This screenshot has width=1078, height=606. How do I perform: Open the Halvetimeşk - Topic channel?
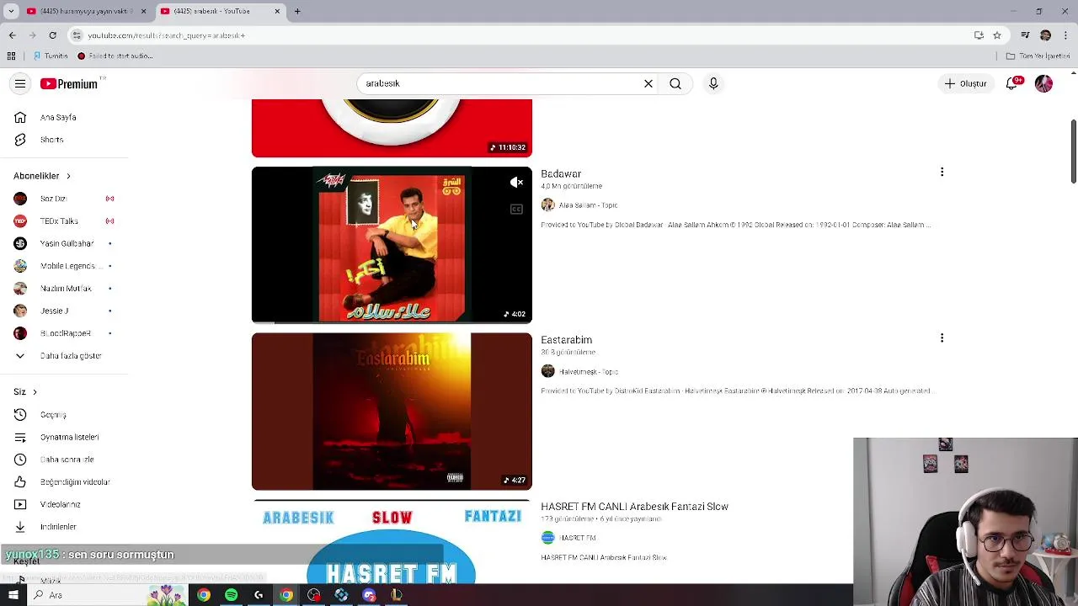point(589,371)
